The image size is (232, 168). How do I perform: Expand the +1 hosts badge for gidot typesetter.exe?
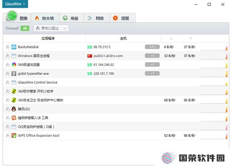(152, 74)
